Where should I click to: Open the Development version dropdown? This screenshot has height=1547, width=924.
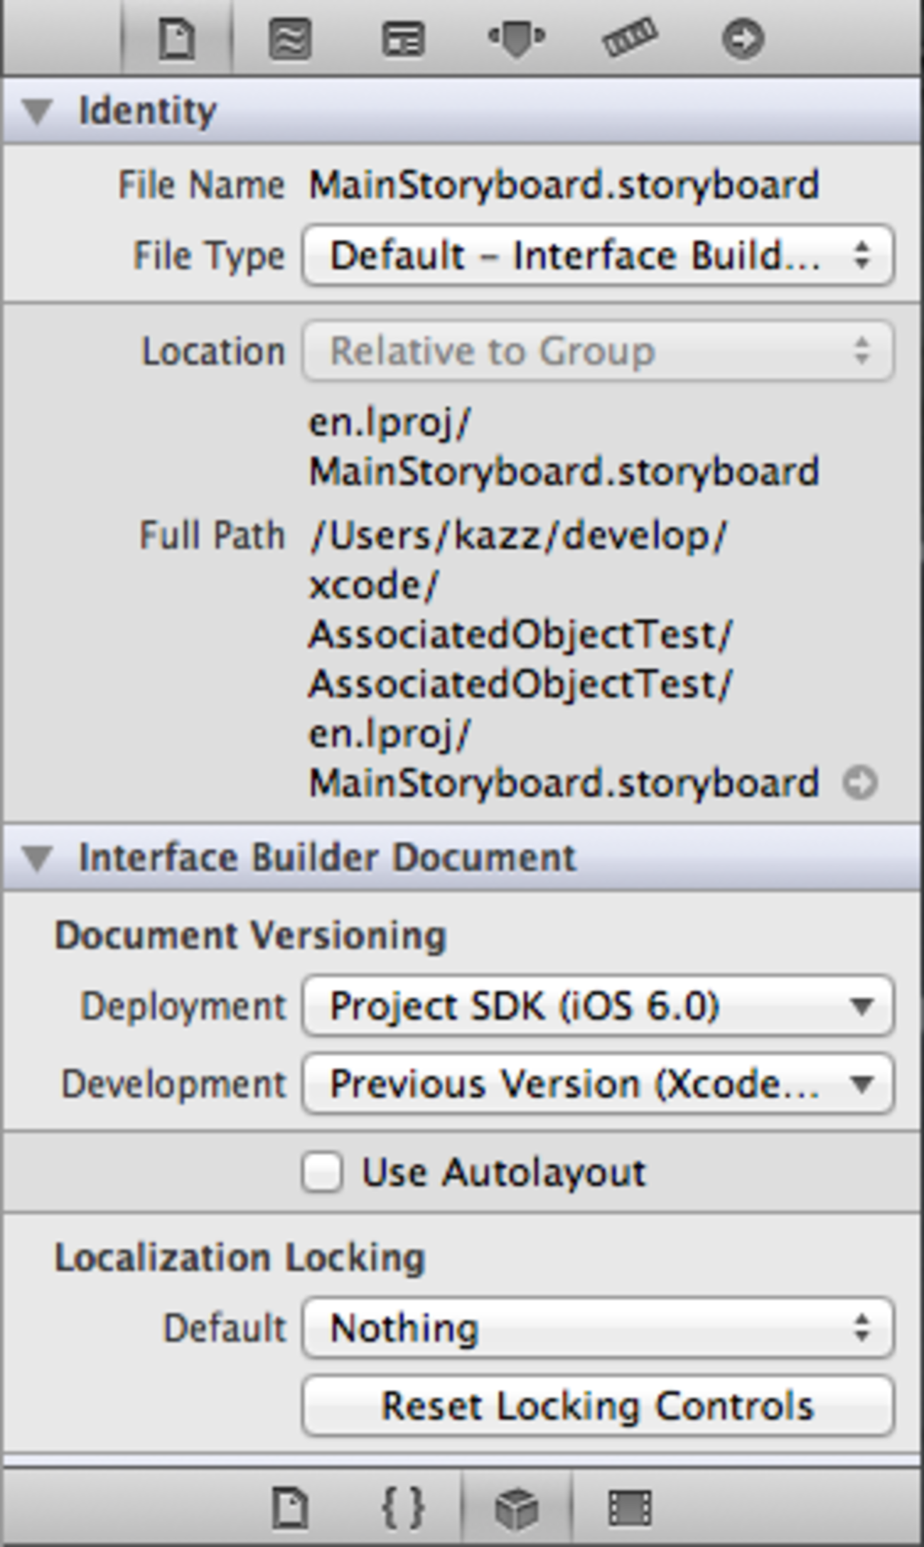point(597,1084)
